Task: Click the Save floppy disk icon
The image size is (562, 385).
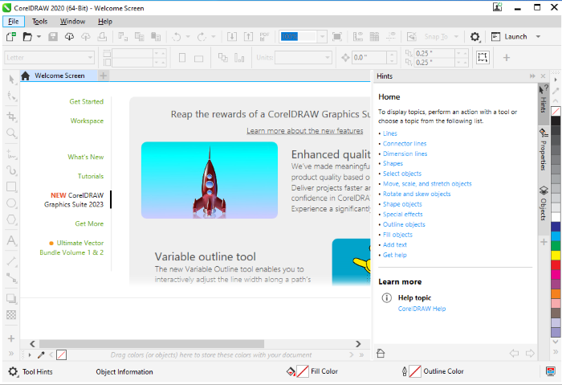Action: coord(53,37)
